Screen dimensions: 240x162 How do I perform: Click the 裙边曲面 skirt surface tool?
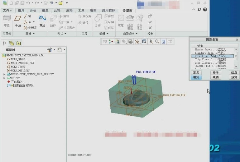point(130,22)
